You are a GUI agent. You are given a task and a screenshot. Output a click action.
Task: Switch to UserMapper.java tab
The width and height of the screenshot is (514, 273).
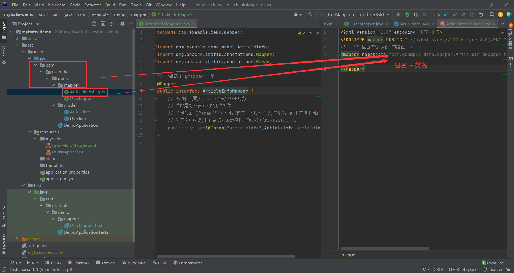tap(366, 24)
